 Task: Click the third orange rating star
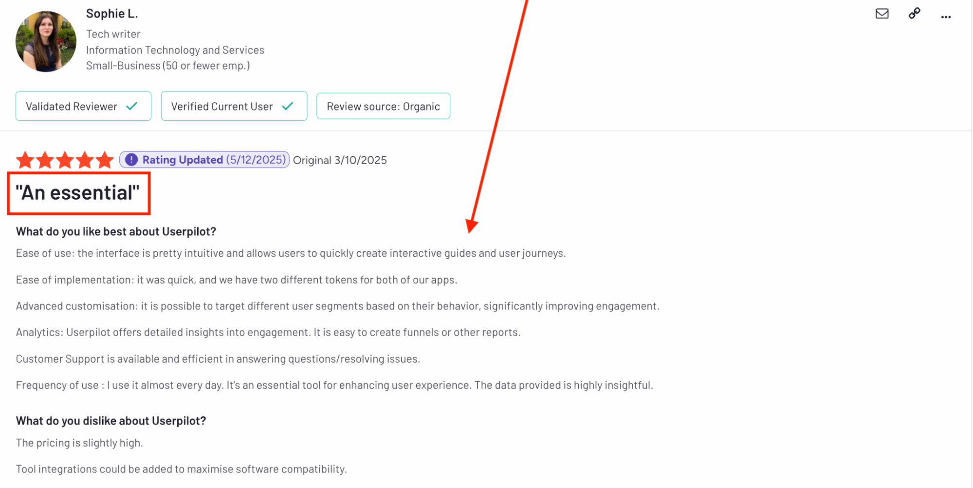(65, 160)
